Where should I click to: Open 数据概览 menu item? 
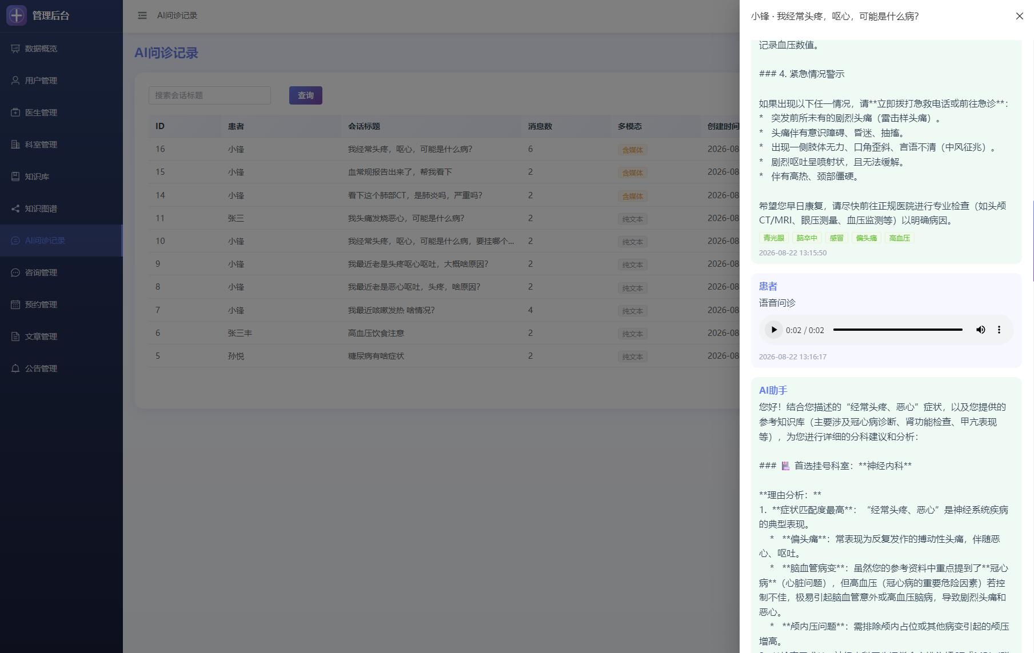coord(61,49)
